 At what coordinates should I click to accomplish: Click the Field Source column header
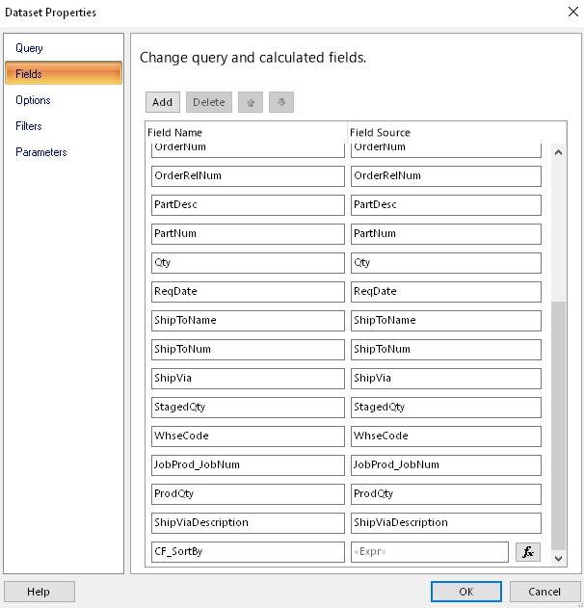380,133
